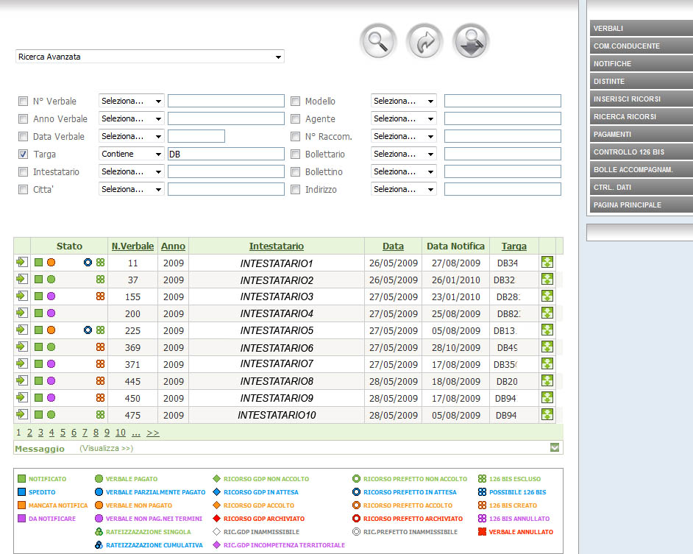The image size is (693, 554).
Task: Click the magnifier with down arrow button
Action: coord(471,40)
